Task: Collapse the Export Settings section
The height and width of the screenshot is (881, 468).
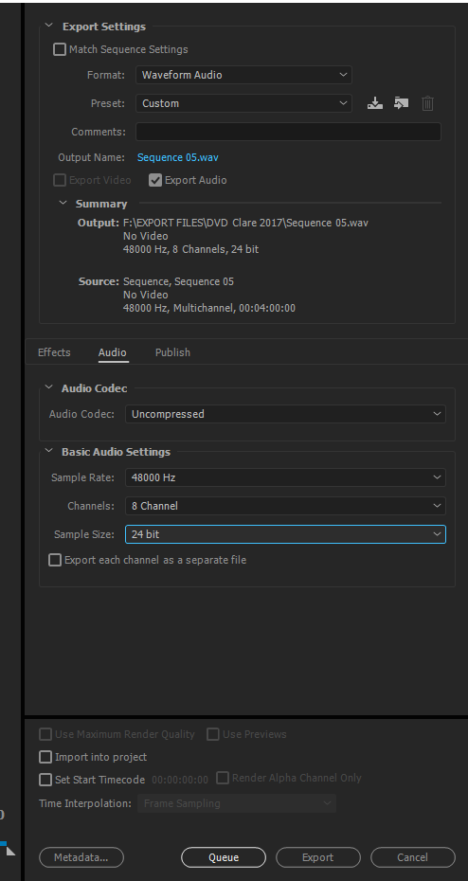Action: [49, 26]
